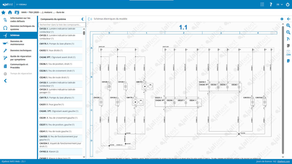Image resolution: width=292 pixels, height=164 pixels.
Task: Open the jaltest.com link in footer
Action: coord(284,161)
